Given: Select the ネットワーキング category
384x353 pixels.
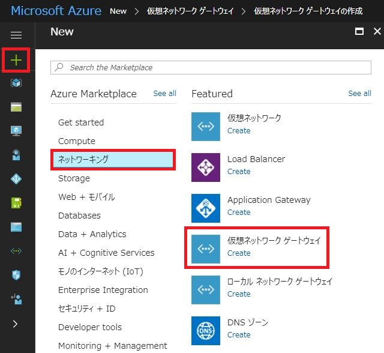Looking at the screenshot, I should [x=113, y=160].
